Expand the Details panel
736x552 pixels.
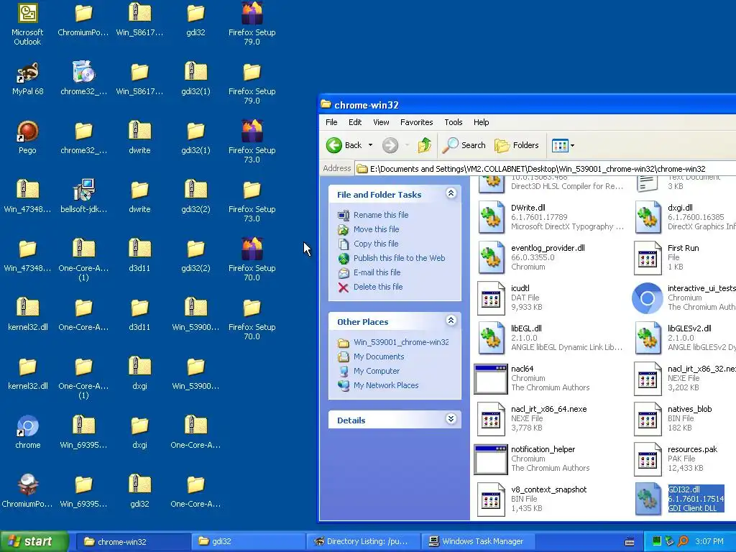(451, 419)
